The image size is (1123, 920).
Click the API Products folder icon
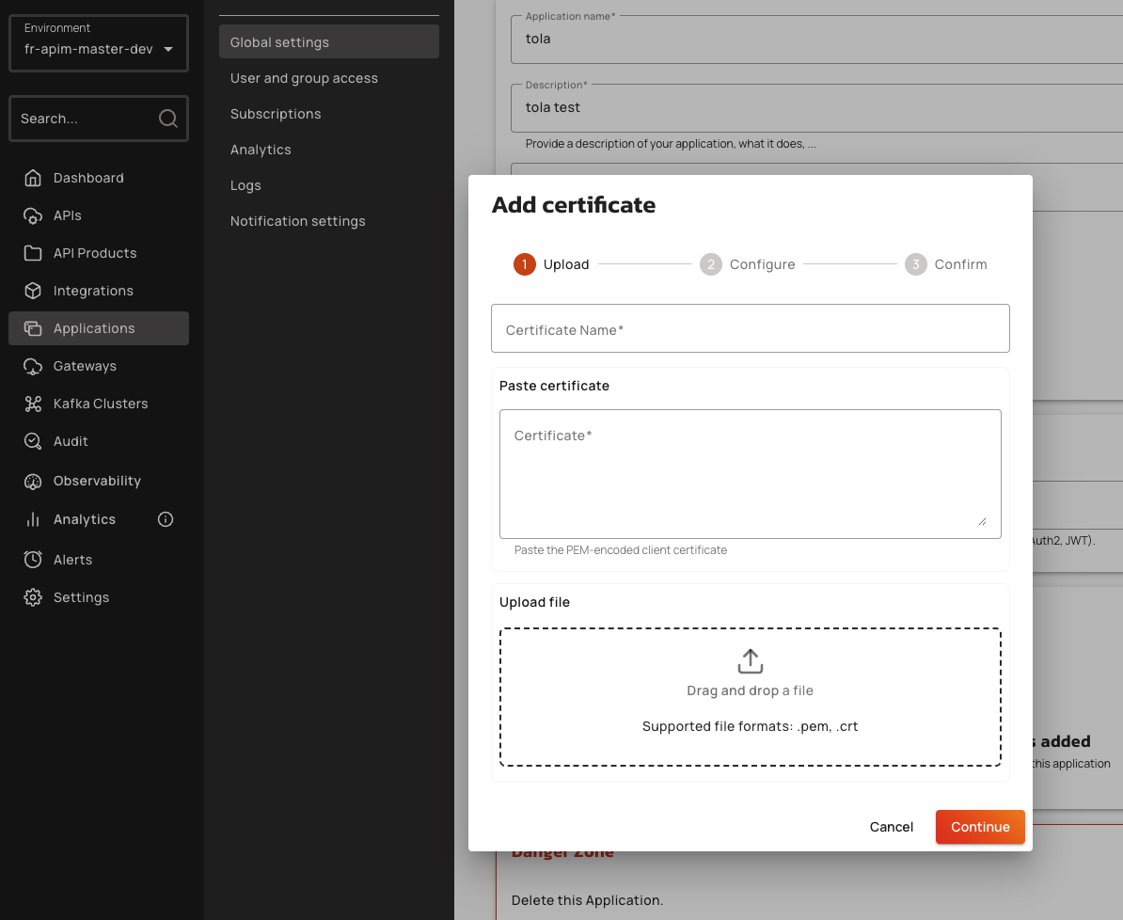click(x=33, y=253)
